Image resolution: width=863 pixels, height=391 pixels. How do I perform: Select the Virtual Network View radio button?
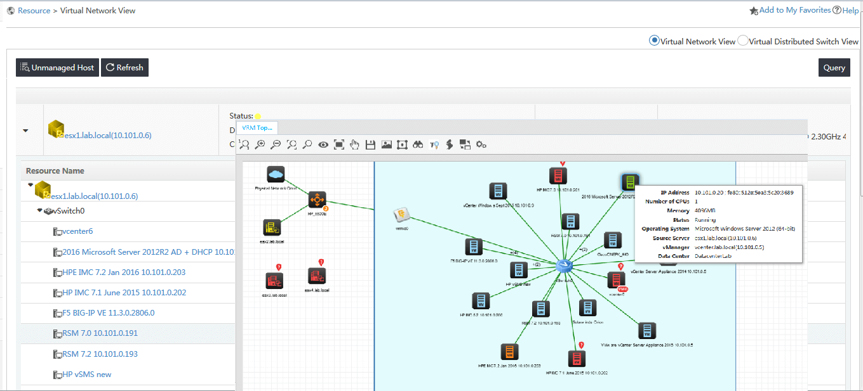point(654,40)
